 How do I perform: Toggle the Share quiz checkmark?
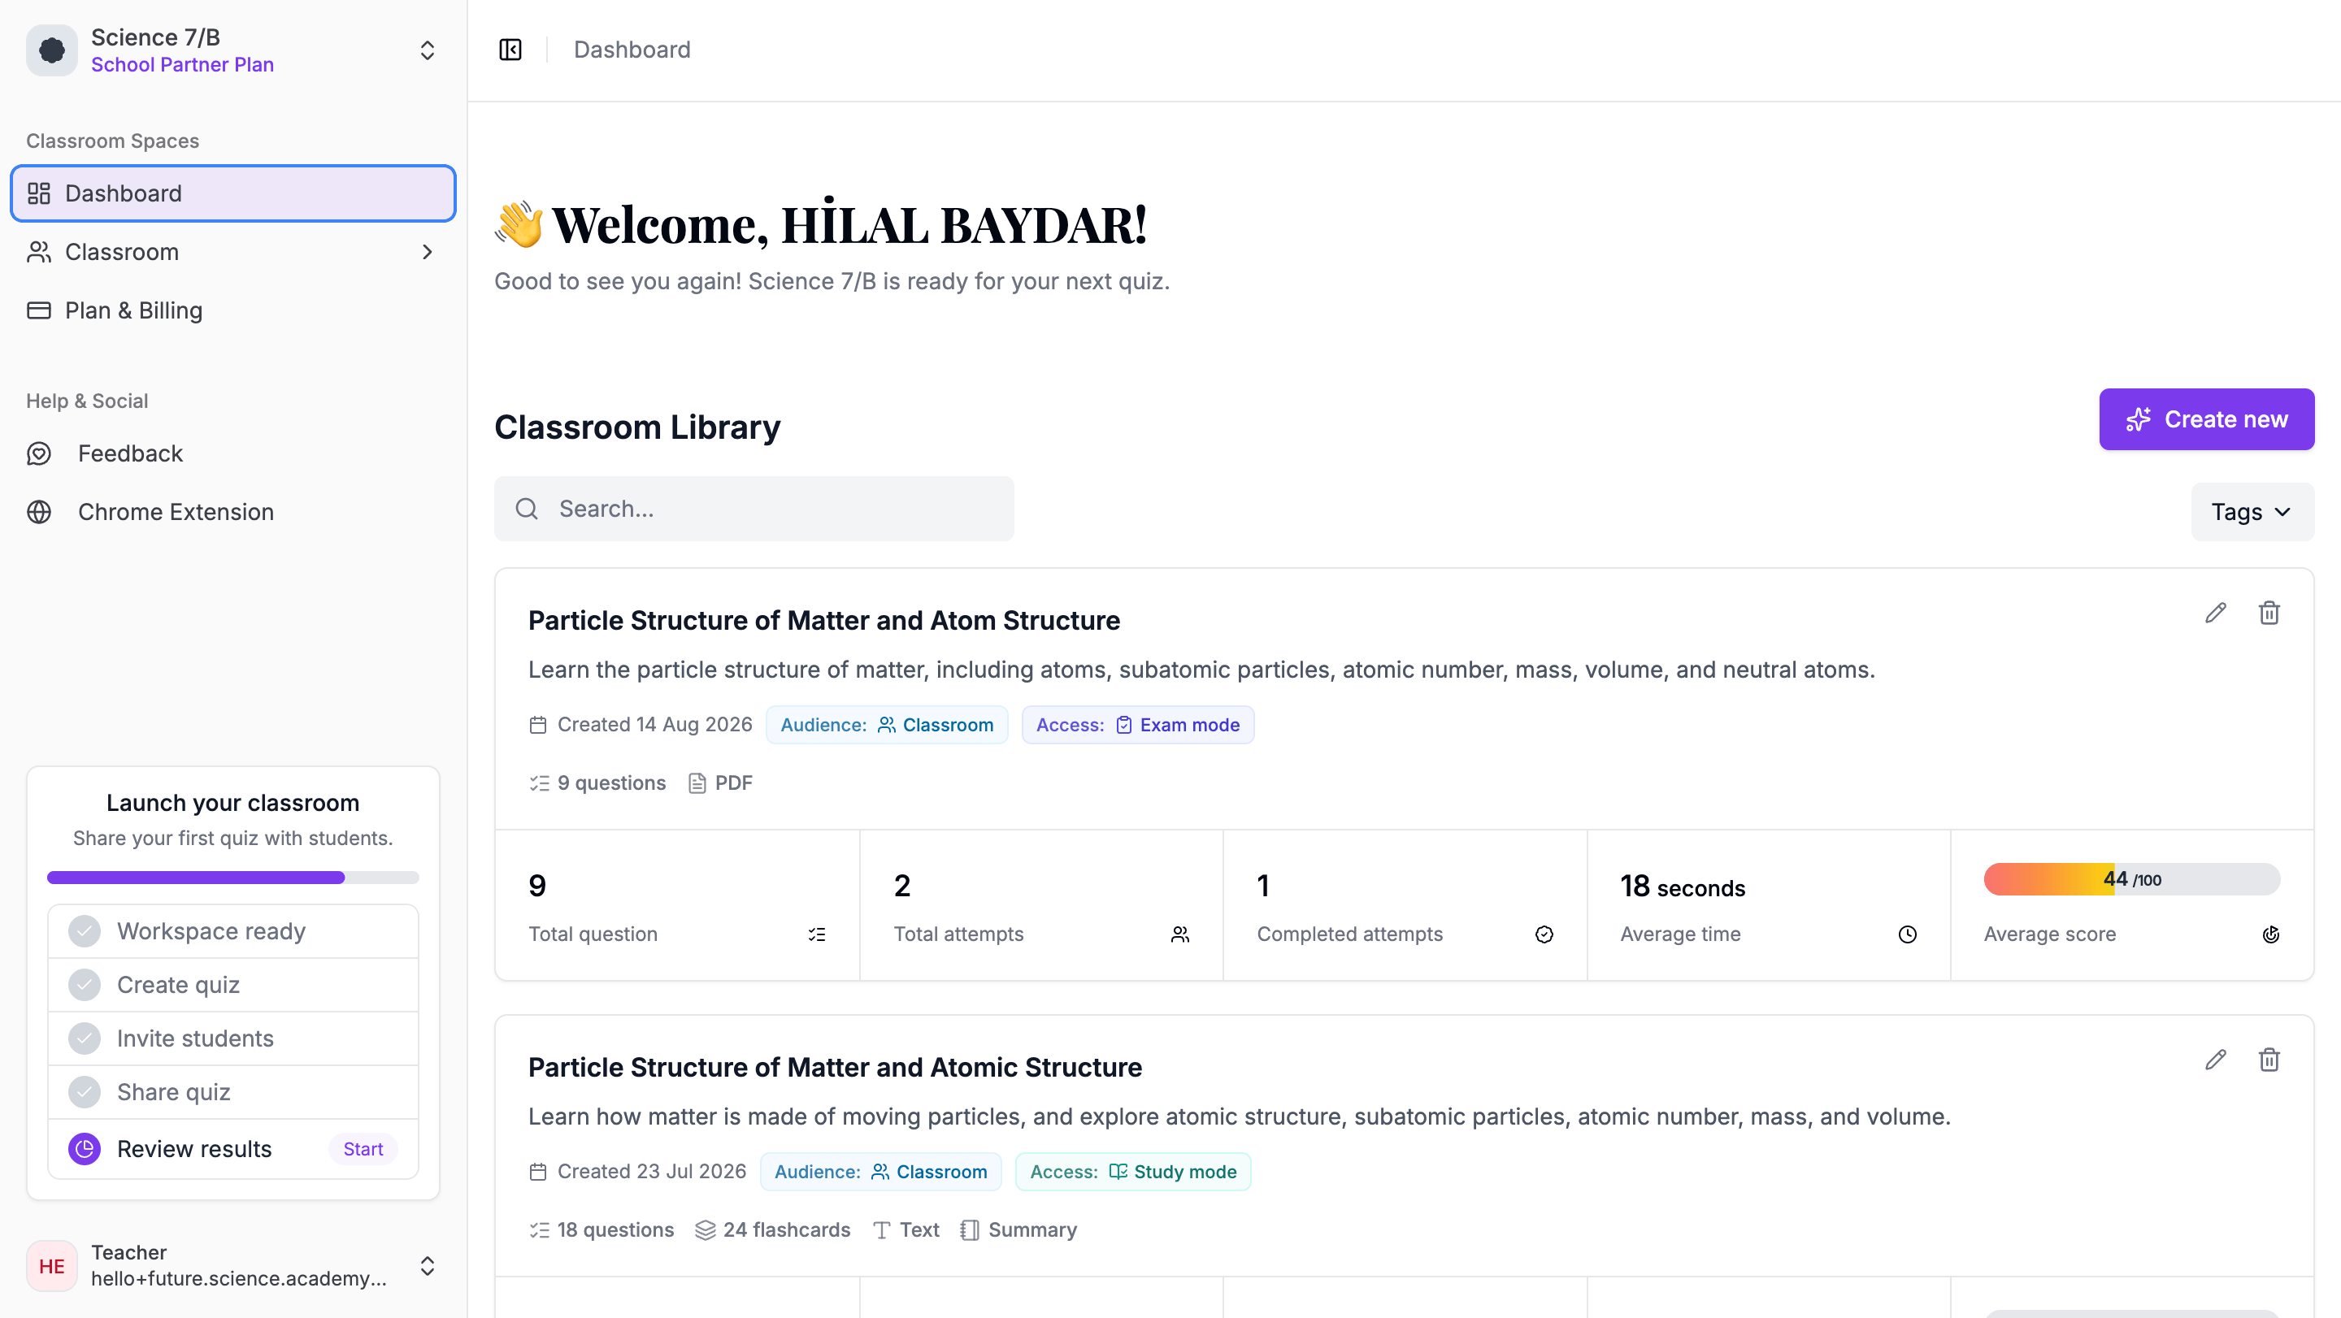coord(85,1092)
